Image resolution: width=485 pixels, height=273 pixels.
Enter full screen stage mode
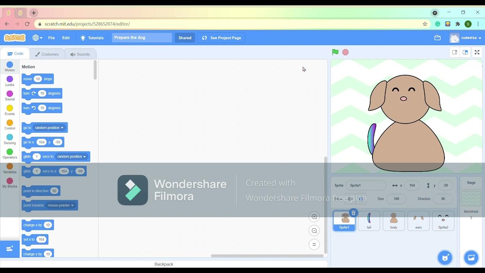[477, 52]
